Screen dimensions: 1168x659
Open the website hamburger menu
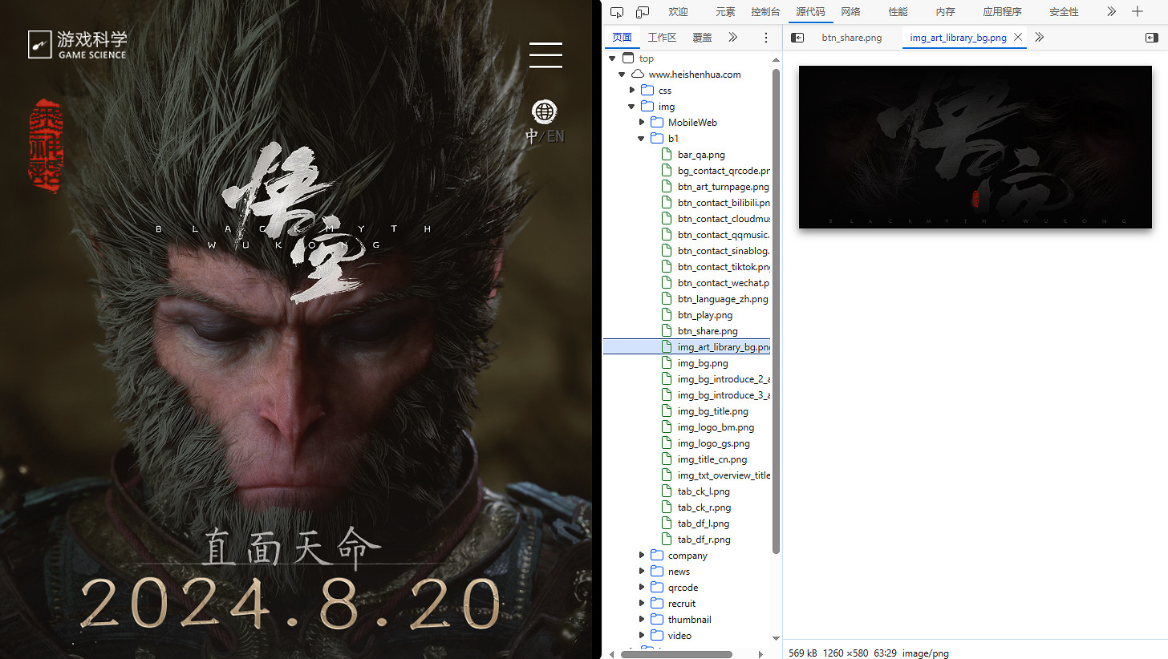[545, 55]
